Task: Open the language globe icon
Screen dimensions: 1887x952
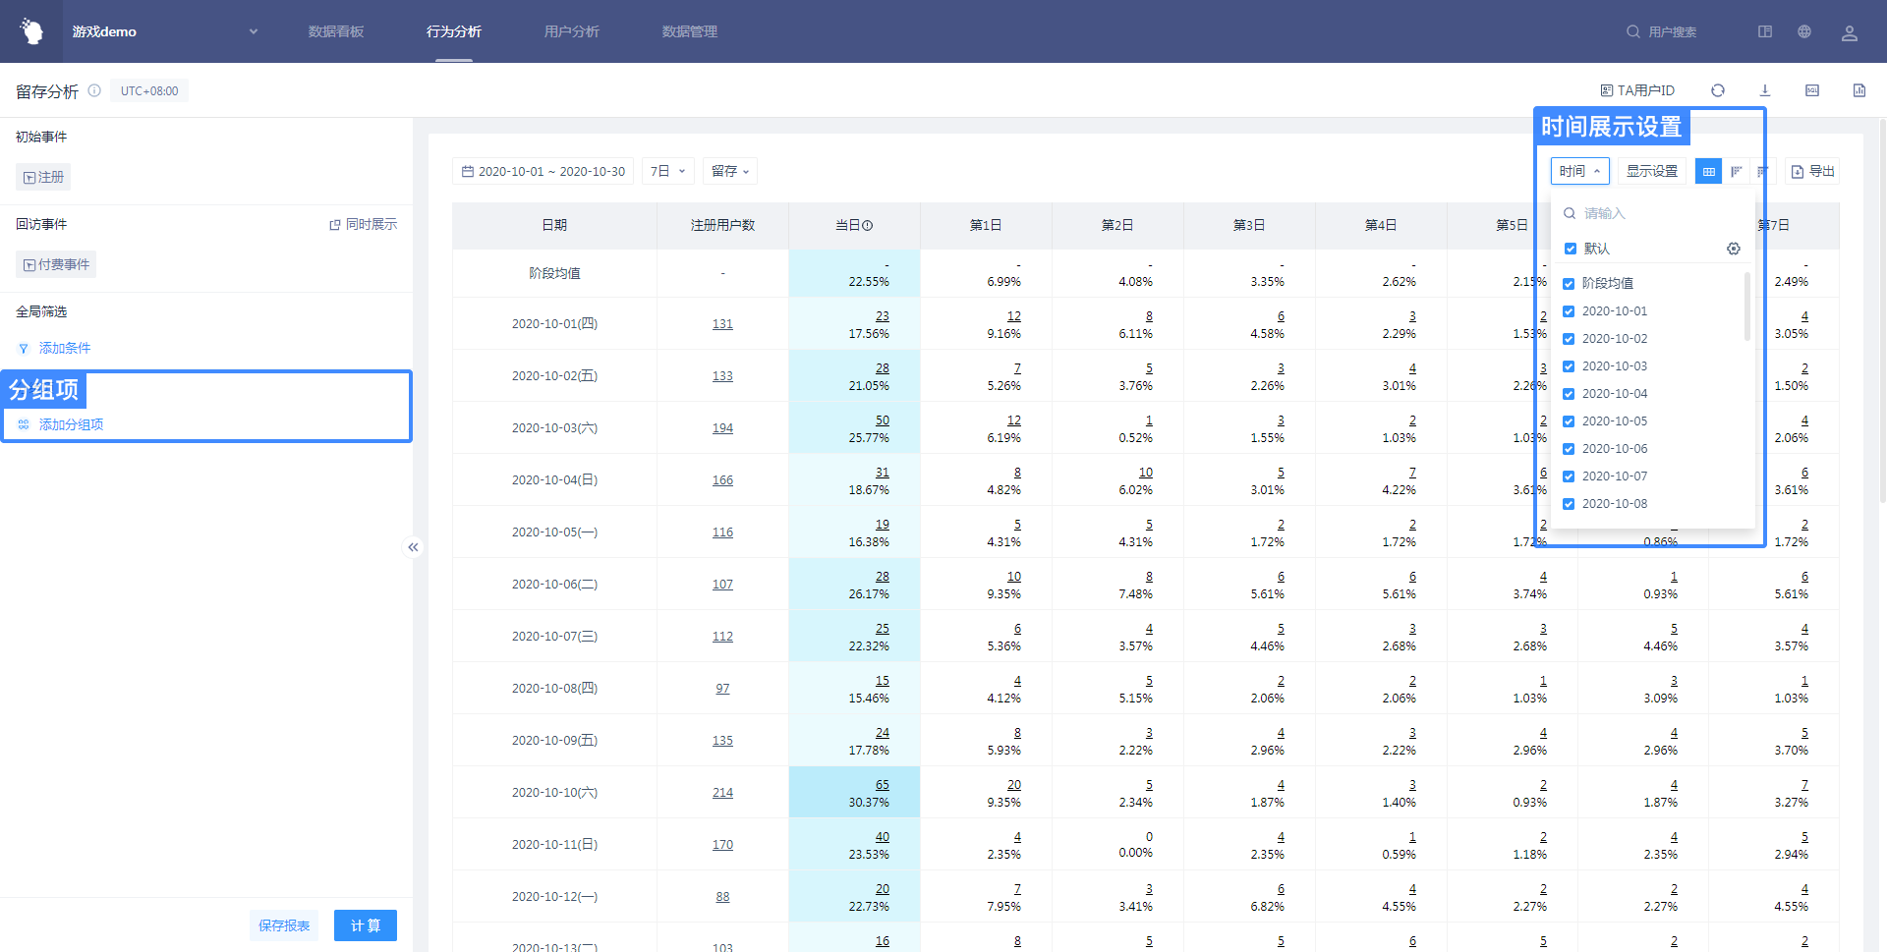Action: tap(1803, 31)
